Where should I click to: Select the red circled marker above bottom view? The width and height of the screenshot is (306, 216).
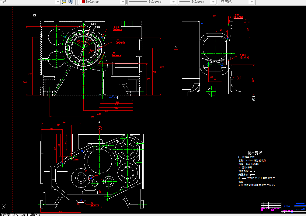(100, 129)
